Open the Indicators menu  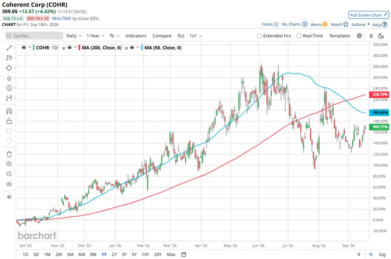click(136, 36)
